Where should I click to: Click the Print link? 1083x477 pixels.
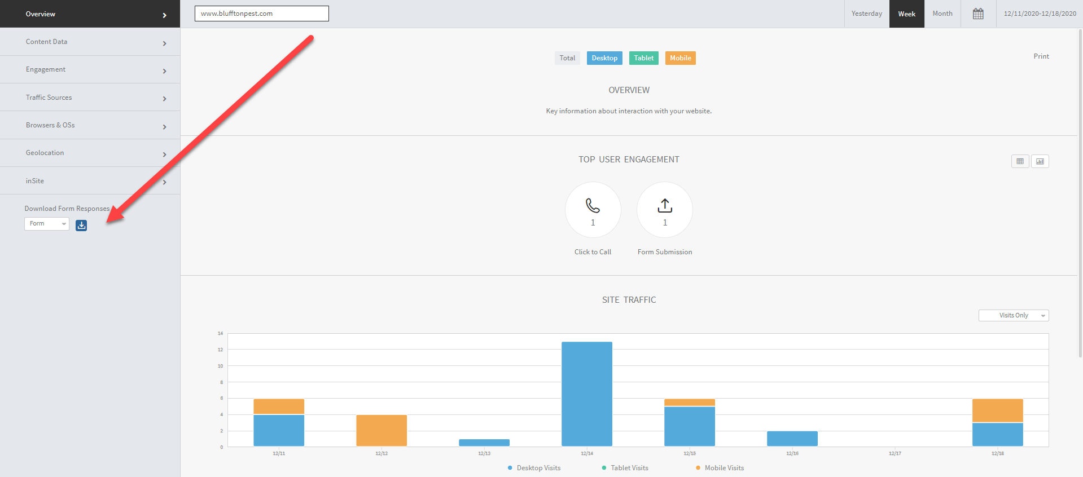pyautogui.click(x=1041, y=56)
